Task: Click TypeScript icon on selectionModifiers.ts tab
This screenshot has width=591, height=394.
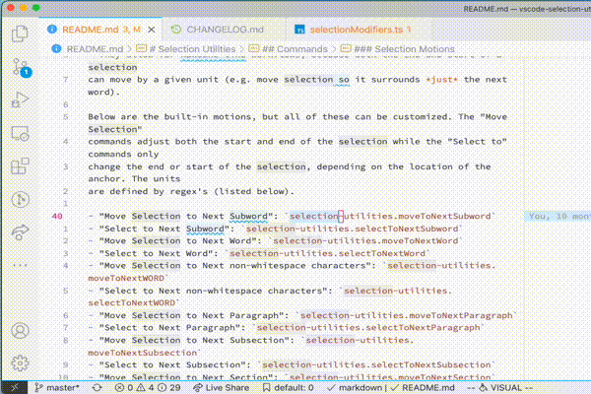Action: (299, 29)
